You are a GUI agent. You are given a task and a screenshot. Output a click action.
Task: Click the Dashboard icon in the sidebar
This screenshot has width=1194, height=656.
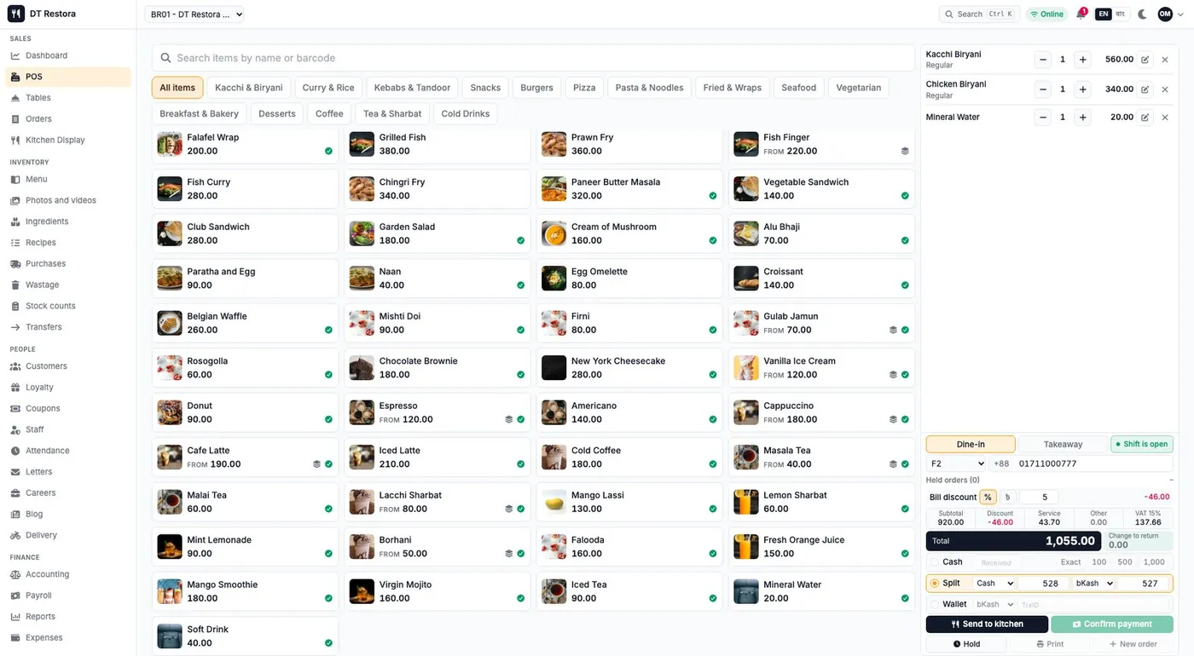(15, 56)
